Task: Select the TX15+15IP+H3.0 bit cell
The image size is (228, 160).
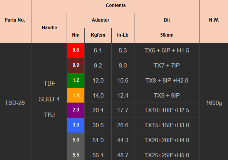Action: click(x=167, y=125)
